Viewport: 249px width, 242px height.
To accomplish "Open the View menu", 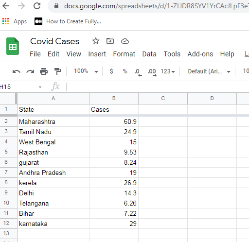I will point(73,54).
